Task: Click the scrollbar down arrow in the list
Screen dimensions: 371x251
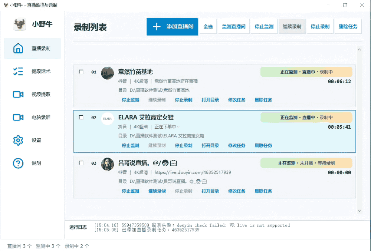Action: click(x=359, y=211)
